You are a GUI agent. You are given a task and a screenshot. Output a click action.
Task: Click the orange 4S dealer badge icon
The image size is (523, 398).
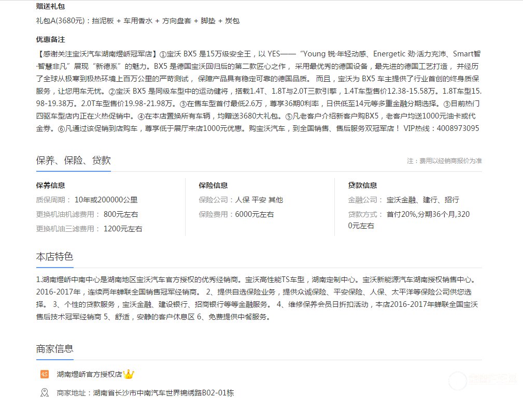pyautogui.click(x=45, y=374)
